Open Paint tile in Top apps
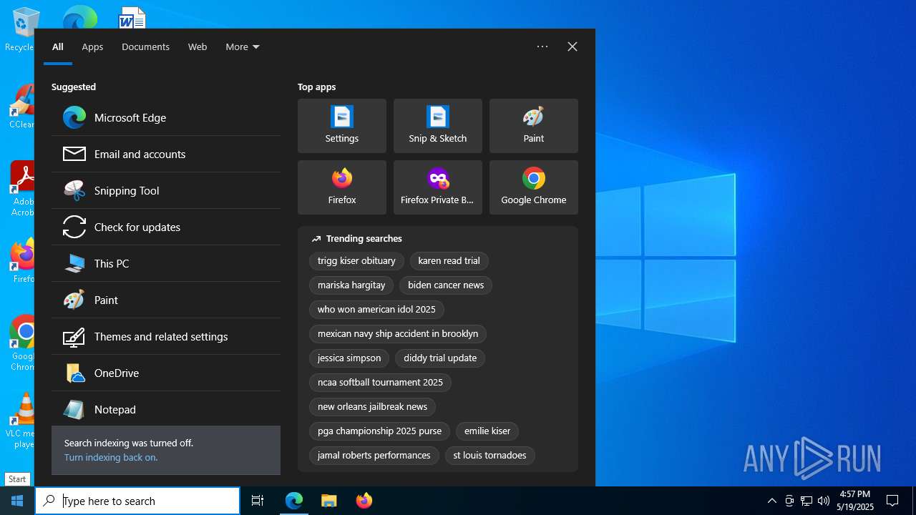 pos(534,126)
